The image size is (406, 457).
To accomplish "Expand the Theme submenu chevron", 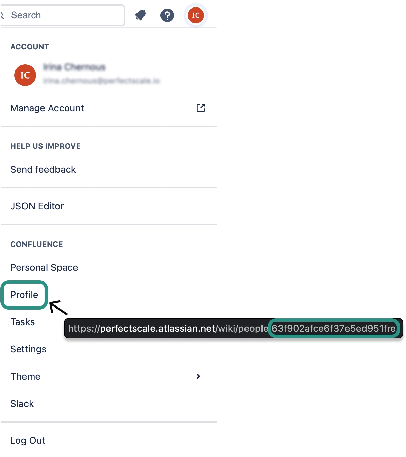I will 198,376.
